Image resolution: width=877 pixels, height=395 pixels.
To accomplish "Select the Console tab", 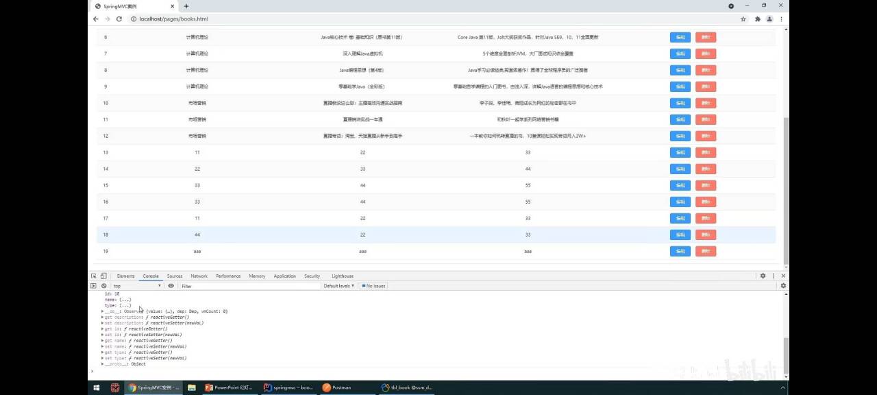I will [x=151, y=276].
